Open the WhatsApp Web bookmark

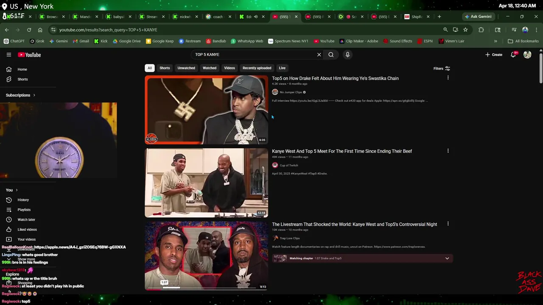(247, 41)
